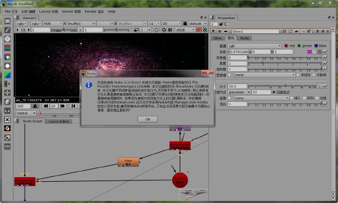Open the default camera dropdown

pyautogui.click(x=198, y=24)
